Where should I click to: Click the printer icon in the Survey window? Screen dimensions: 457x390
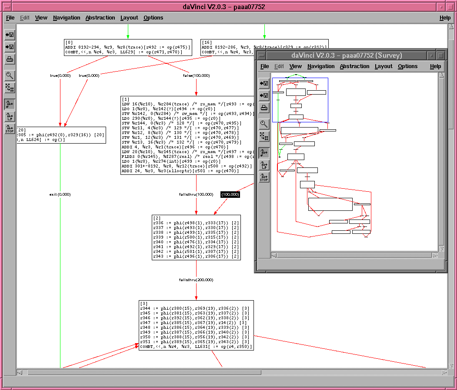pos(264,108)
